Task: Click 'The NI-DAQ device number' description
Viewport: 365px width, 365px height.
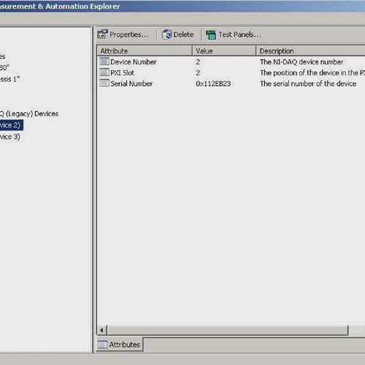Action: pyautogui.click(x=301, y=62)
